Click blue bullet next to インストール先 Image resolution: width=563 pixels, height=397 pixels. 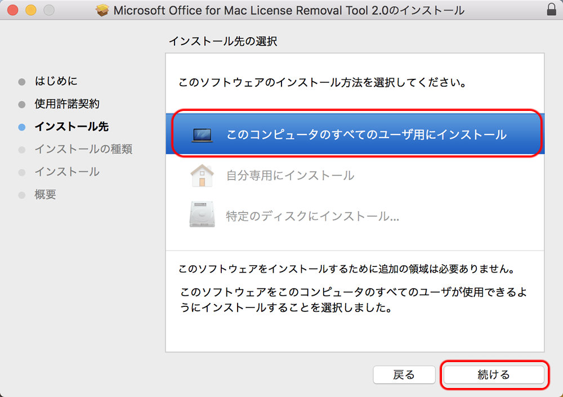22,127
